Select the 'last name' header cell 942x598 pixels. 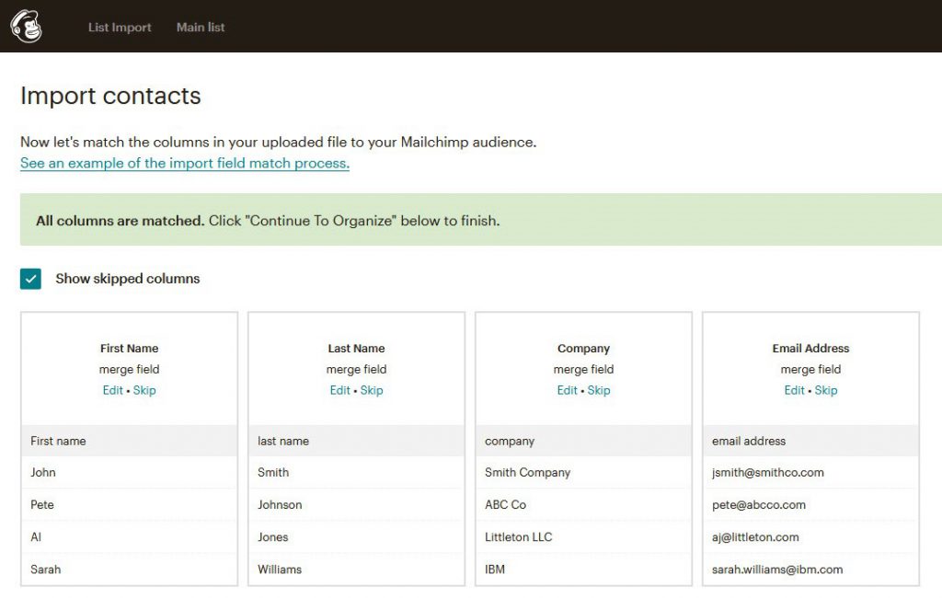click(x=356, y=441)
